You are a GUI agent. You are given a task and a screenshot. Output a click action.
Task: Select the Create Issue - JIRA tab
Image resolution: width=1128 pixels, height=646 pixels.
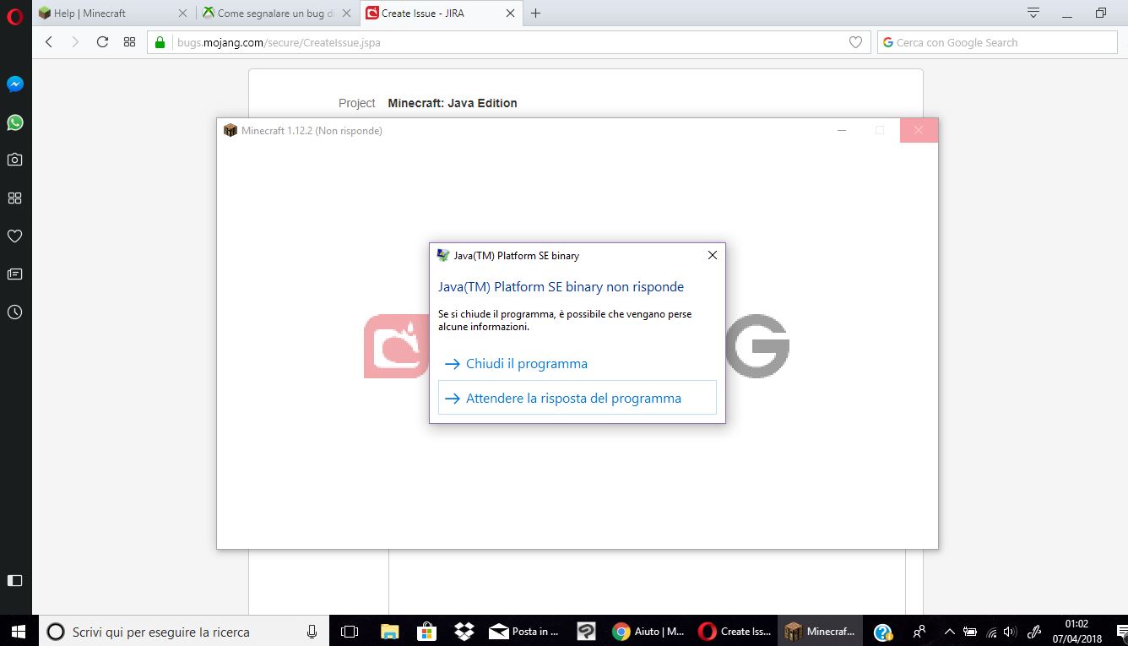coord(442,14)
